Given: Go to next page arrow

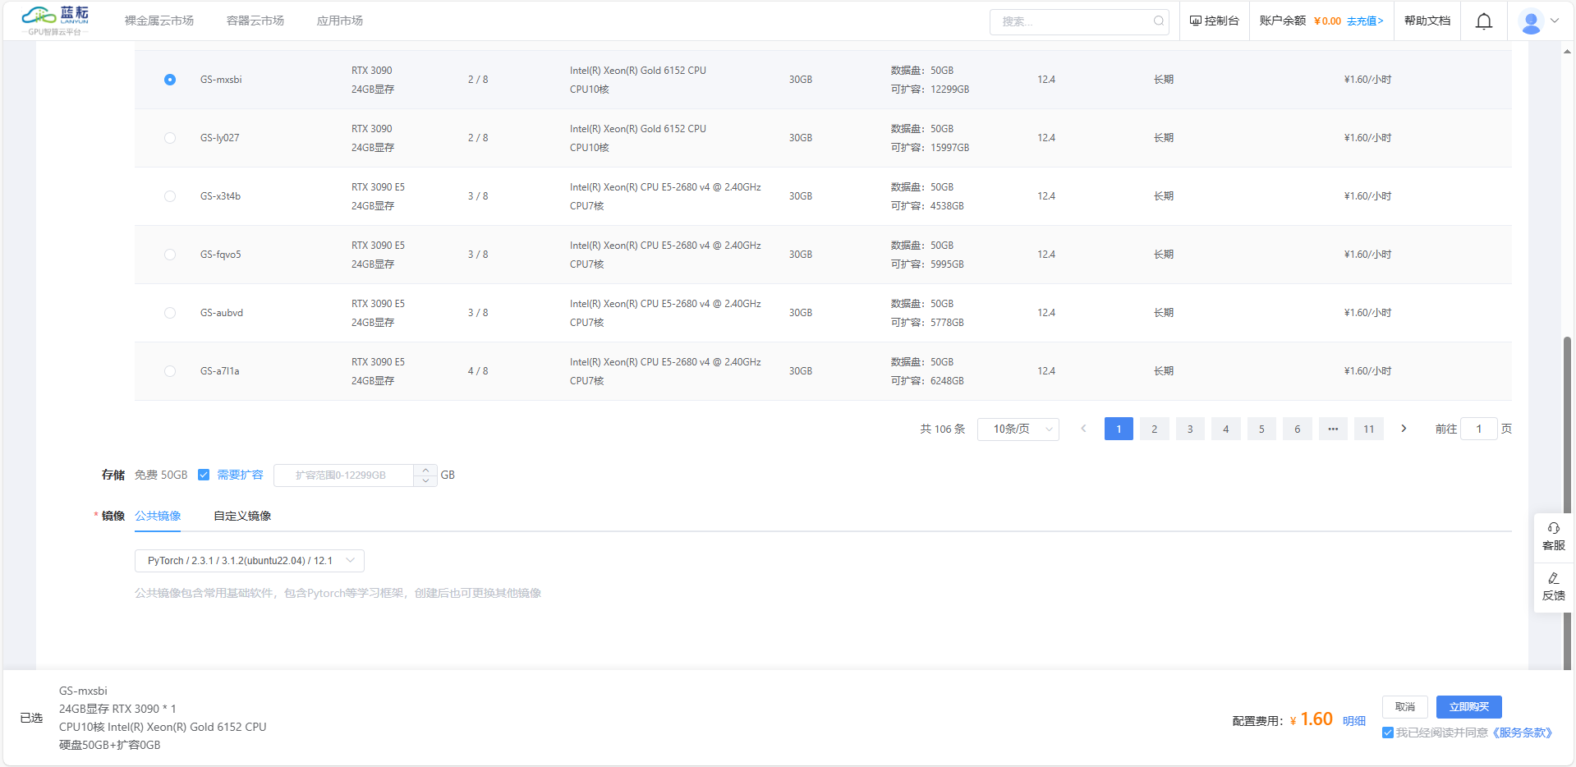Looking at the screenshot, I should (1404, 429).
